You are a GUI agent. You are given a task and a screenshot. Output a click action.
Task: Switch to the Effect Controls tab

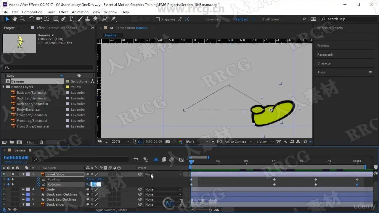tap(57, 28)
